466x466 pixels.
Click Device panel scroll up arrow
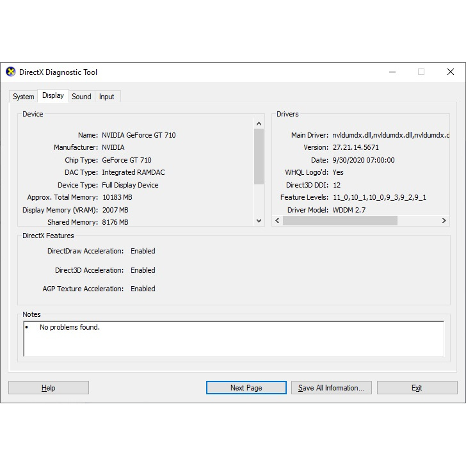(x=259, y=124)
